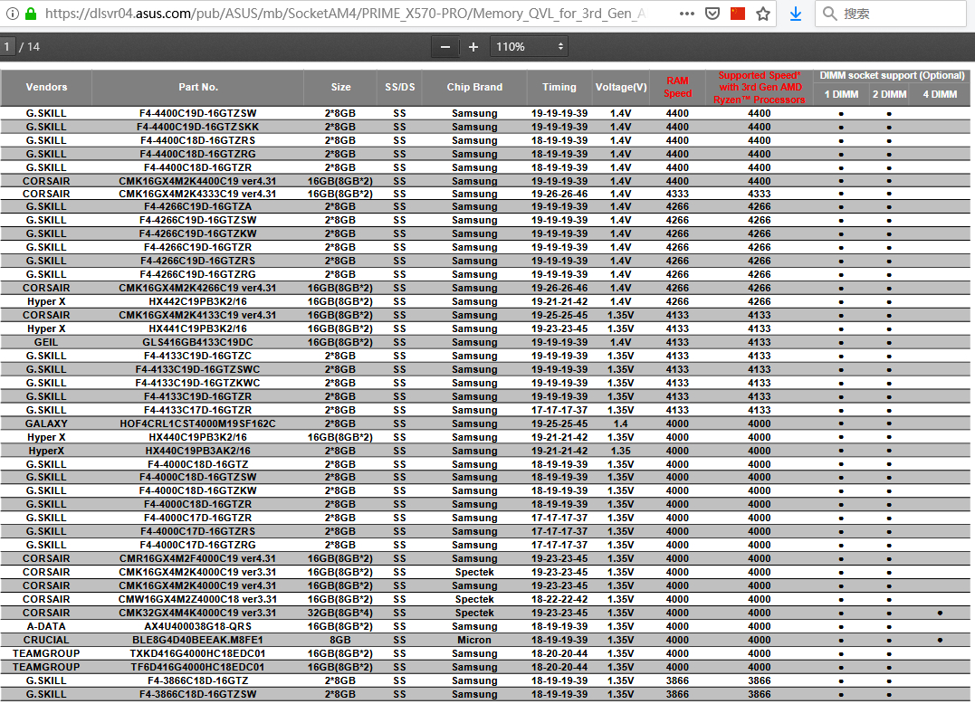Image resolution: width=975 pixels, height=704 pixels.
Task: Select part number CMR16GX4M2F4000C19 ver4.31
Action: pyautogui.click(x=197, y=558)
